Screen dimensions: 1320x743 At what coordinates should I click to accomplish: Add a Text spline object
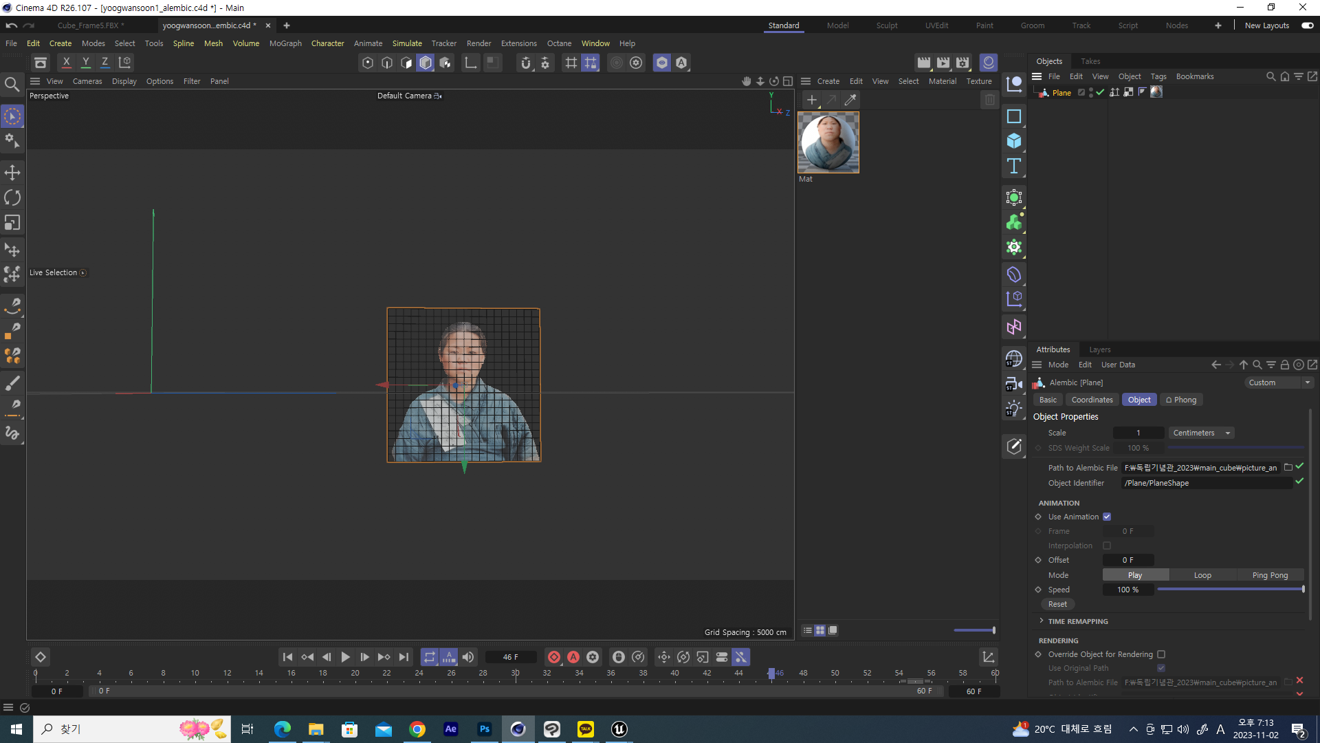point(1014,166)
